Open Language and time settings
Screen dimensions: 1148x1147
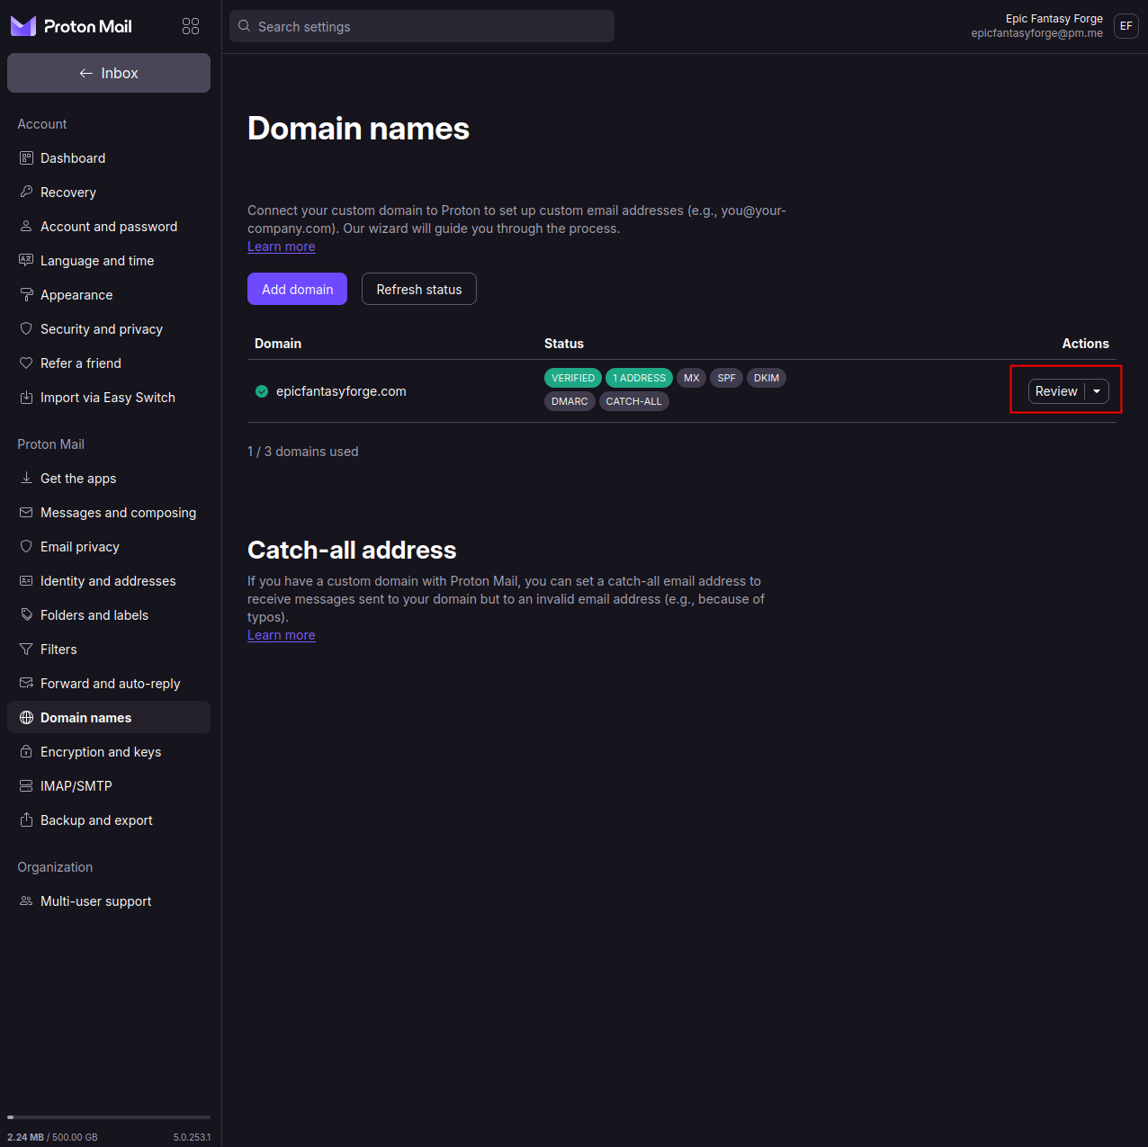(109, 261)
